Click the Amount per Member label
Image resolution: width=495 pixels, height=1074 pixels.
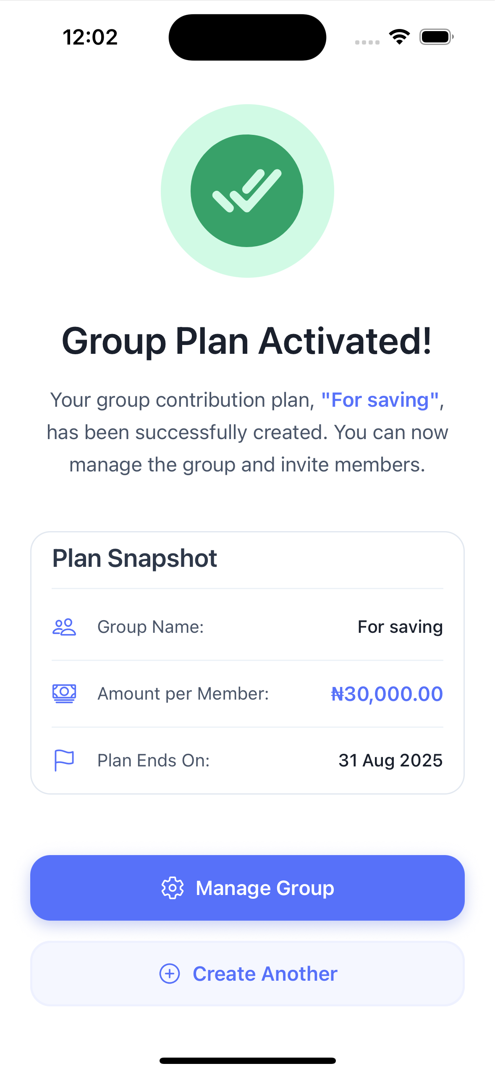coord(183,693)
